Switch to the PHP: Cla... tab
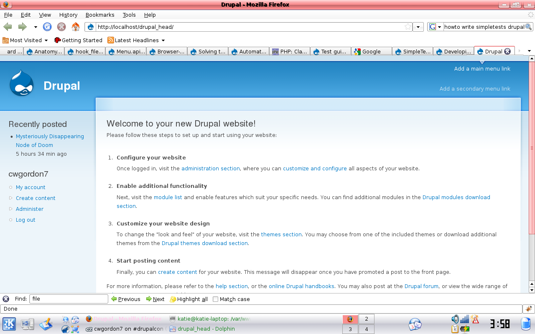 [289, 51]
